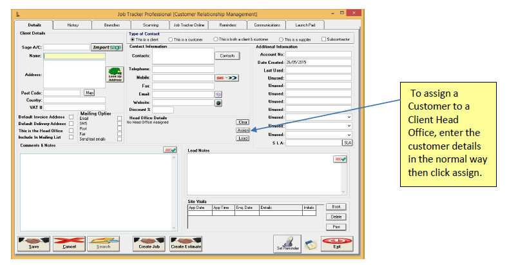Viewport: 518px width, 265px height.
Task: Open the Reminders tab
Action: tap(228, 25)
